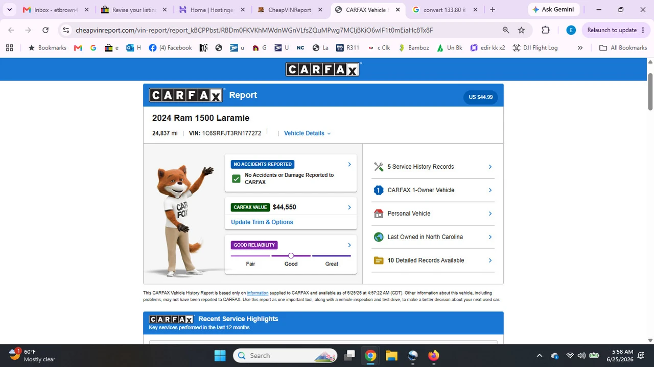Switch to the Home Hostinger tab
The width and height of the screenshot is (654, 367).
(x=213, y=10)
